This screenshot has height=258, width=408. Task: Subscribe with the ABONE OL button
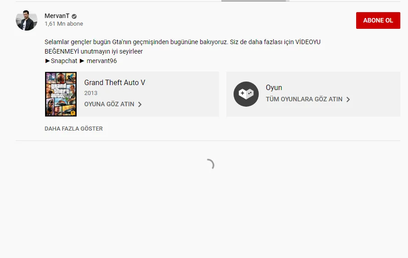[378, 20]
